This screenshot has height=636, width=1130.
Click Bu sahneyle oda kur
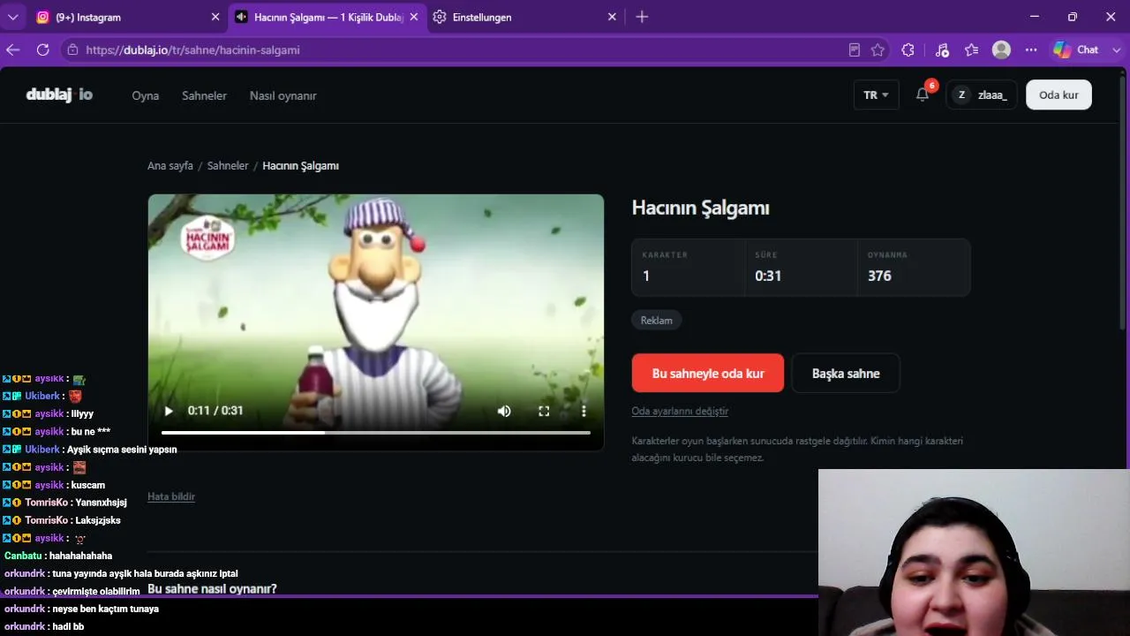click(708, 373)
